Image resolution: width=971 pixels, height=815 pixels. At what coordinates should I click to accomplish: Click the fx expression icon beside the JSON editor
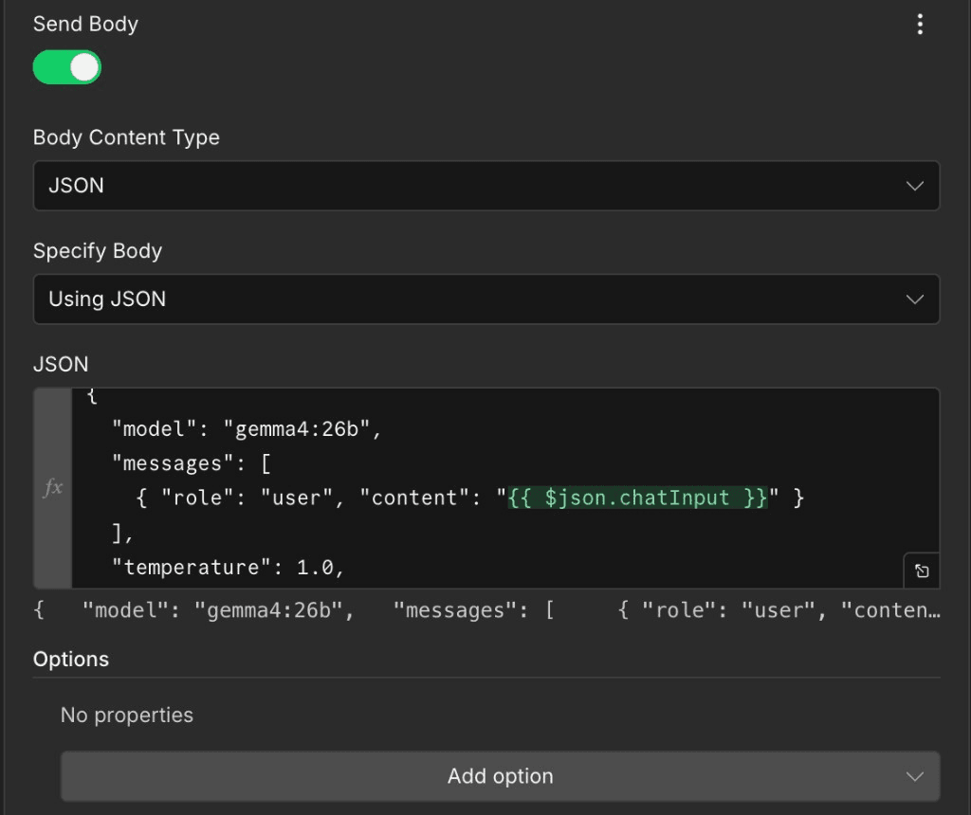click(53, 488)
